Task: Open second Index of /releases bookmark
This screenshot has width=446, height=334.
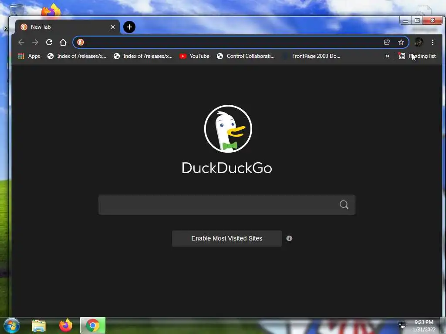Action: click(x=143, y=56)
